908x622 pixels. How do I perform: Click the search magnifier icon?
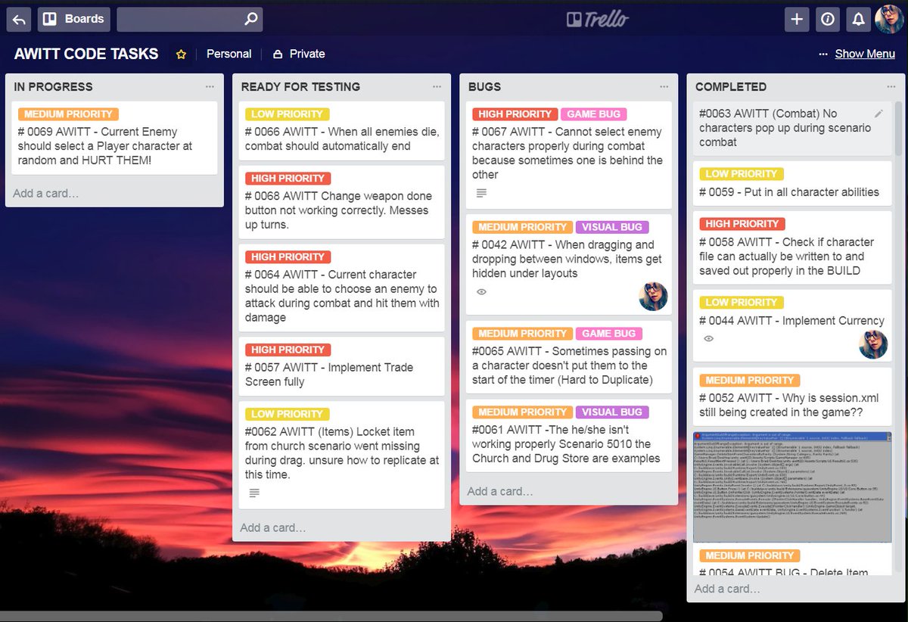click(250, 19)
